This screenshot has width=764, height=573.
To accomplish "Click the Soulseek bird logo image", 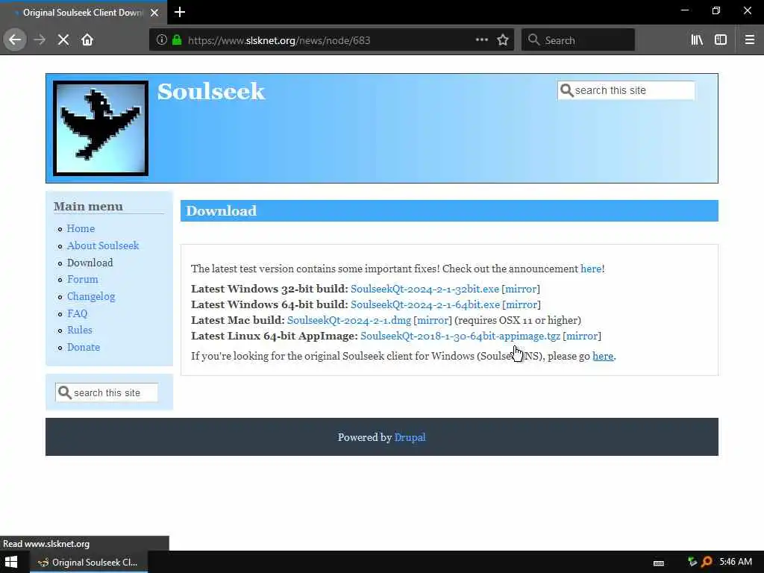I will 101,128.
